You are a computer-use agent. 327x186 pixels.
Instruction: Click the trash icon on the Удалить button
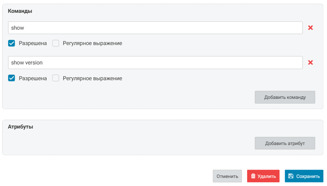tap(253, 176)
